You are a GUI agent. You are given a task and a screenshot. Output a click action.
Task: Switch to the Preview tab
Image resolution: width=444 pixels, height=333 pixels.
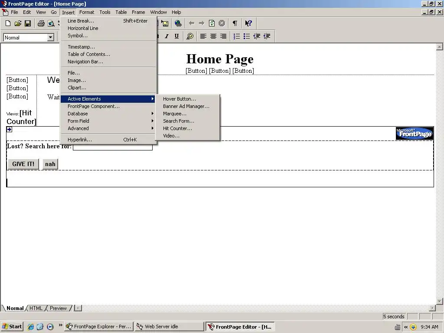[58, 308]
